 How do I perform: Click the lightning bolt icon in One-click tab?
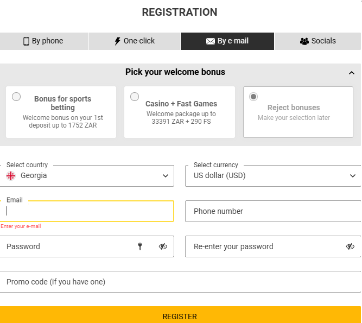[x=118, y=41]
